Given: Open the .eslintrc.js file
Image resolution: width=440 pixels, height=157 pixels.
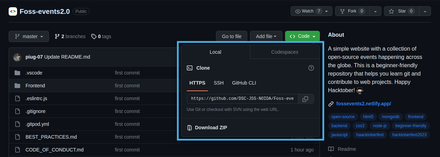Looking at the screenshot, I should pyautogui.click(x=36, y=98).
